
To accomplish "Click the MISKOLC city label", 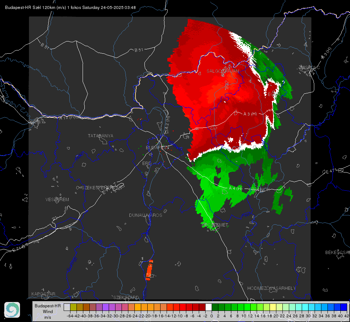I will click(x=310, y=67).
